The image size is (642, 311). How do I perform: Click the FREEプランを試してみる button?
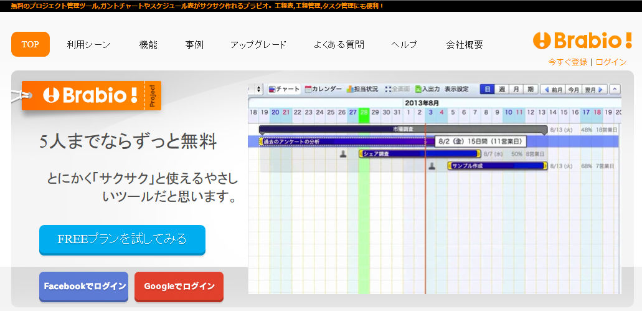click(122, 239)
